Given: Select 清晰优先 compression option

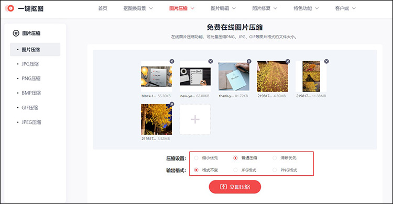Looking at the screenshot, I should pos(275,158).
